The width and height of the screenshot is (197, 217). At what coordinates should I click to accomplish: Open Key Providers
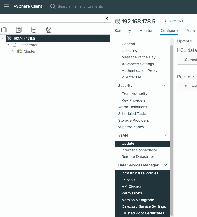(133, 100)
